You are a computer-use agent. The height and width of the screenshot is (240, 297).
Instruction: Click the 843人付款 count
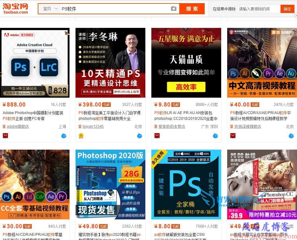click(57, 226)
